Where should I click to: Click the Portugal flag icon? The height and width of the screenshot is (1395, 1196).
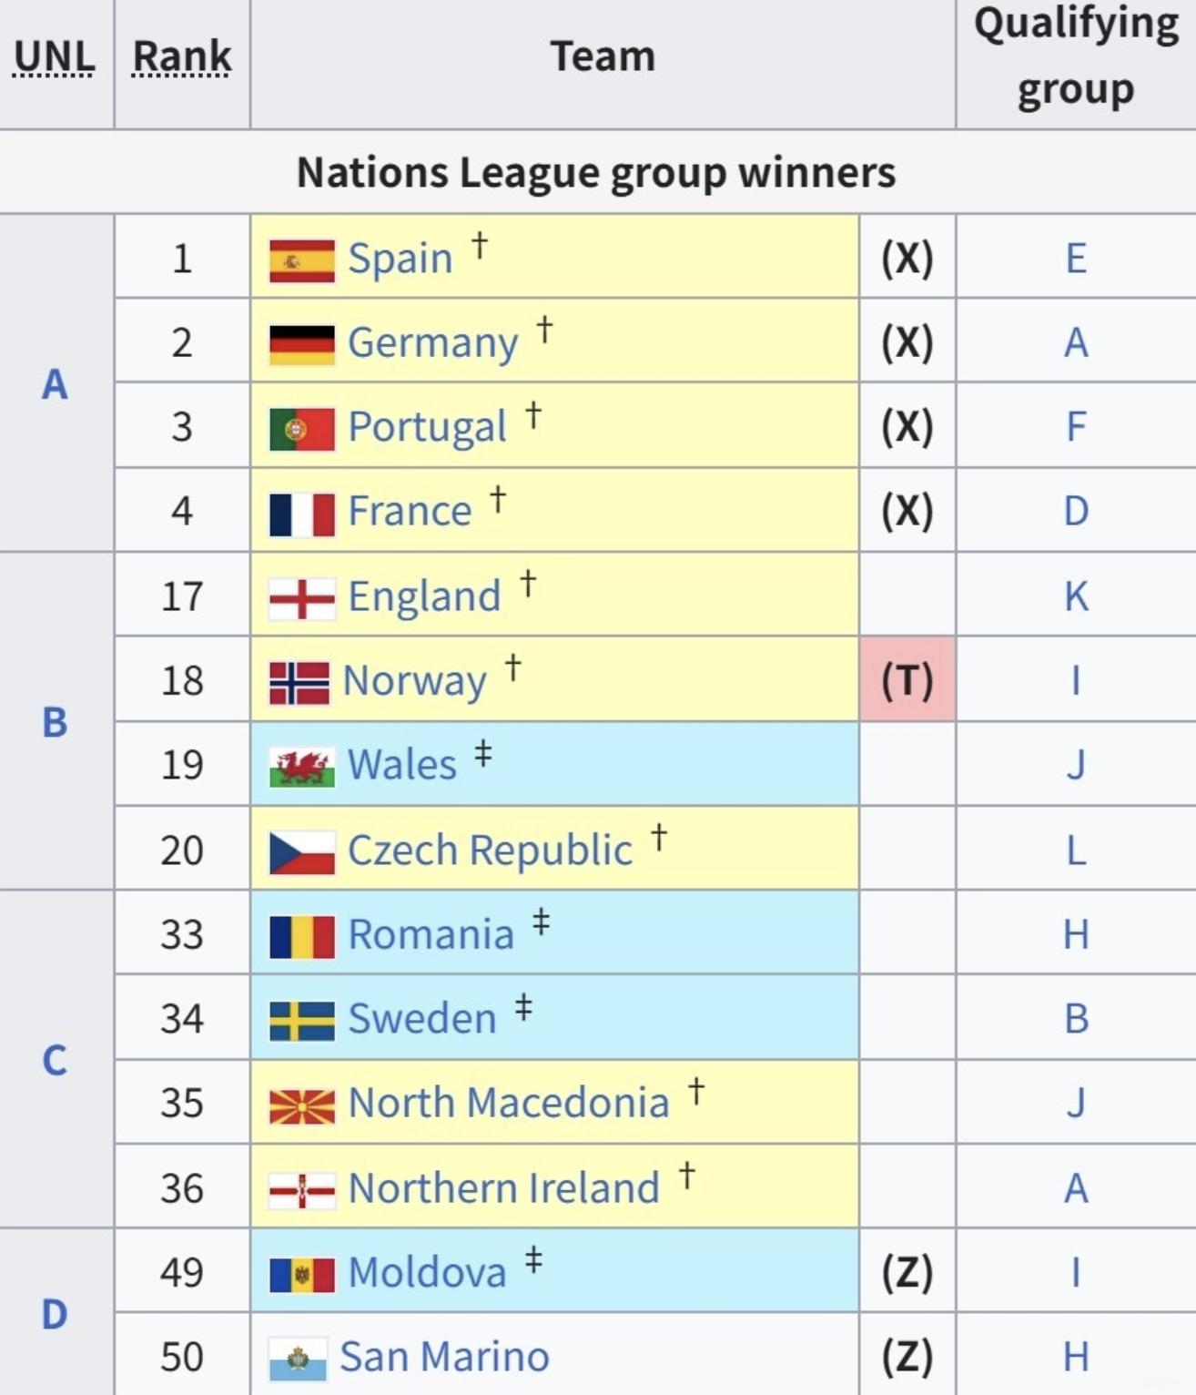pos(301,429)
